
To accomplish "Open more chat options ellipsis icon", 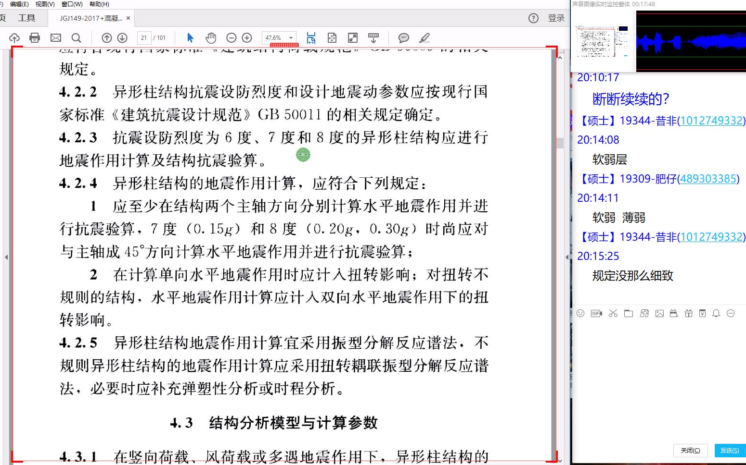I will (731, 313).
